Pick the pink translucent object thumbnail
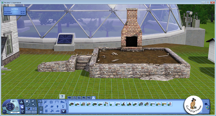Image resolution: width=216 pixels, height=116 pixels. [x=170, y=104]
